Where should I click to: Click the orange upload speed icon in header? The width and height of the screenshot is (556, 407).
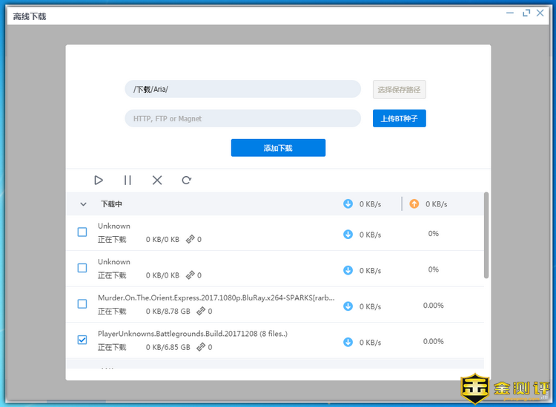414,203
